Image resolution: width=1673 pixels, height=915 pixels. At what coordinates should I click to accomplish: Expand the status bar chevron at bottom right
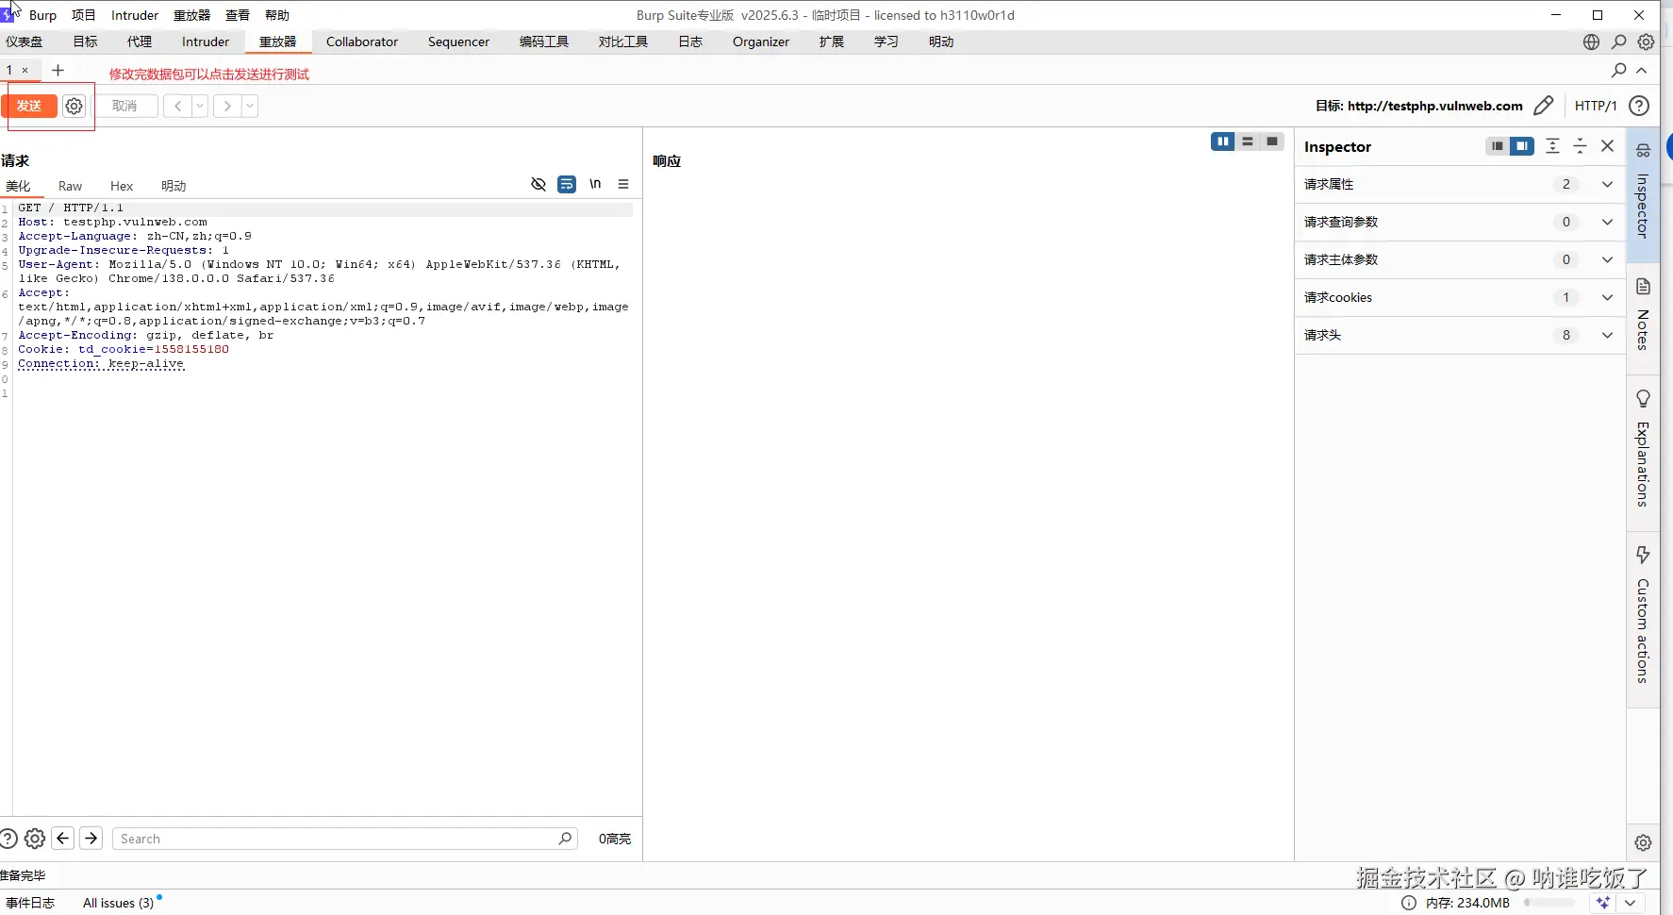(x=1630, y=903)
